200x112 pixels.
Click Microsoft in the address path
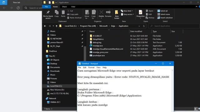coord(103,26)
